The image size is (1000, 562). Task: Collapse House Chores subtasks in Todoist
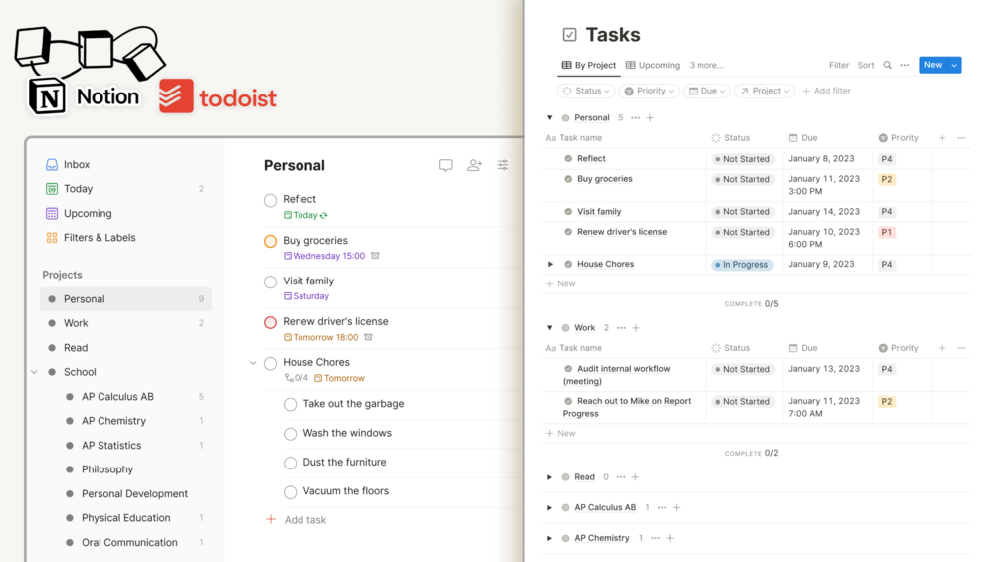coord(253,362)
